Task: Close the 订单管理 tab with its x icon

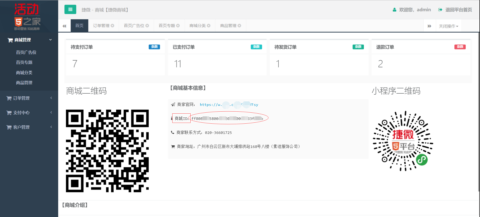Action: (112, 26)
